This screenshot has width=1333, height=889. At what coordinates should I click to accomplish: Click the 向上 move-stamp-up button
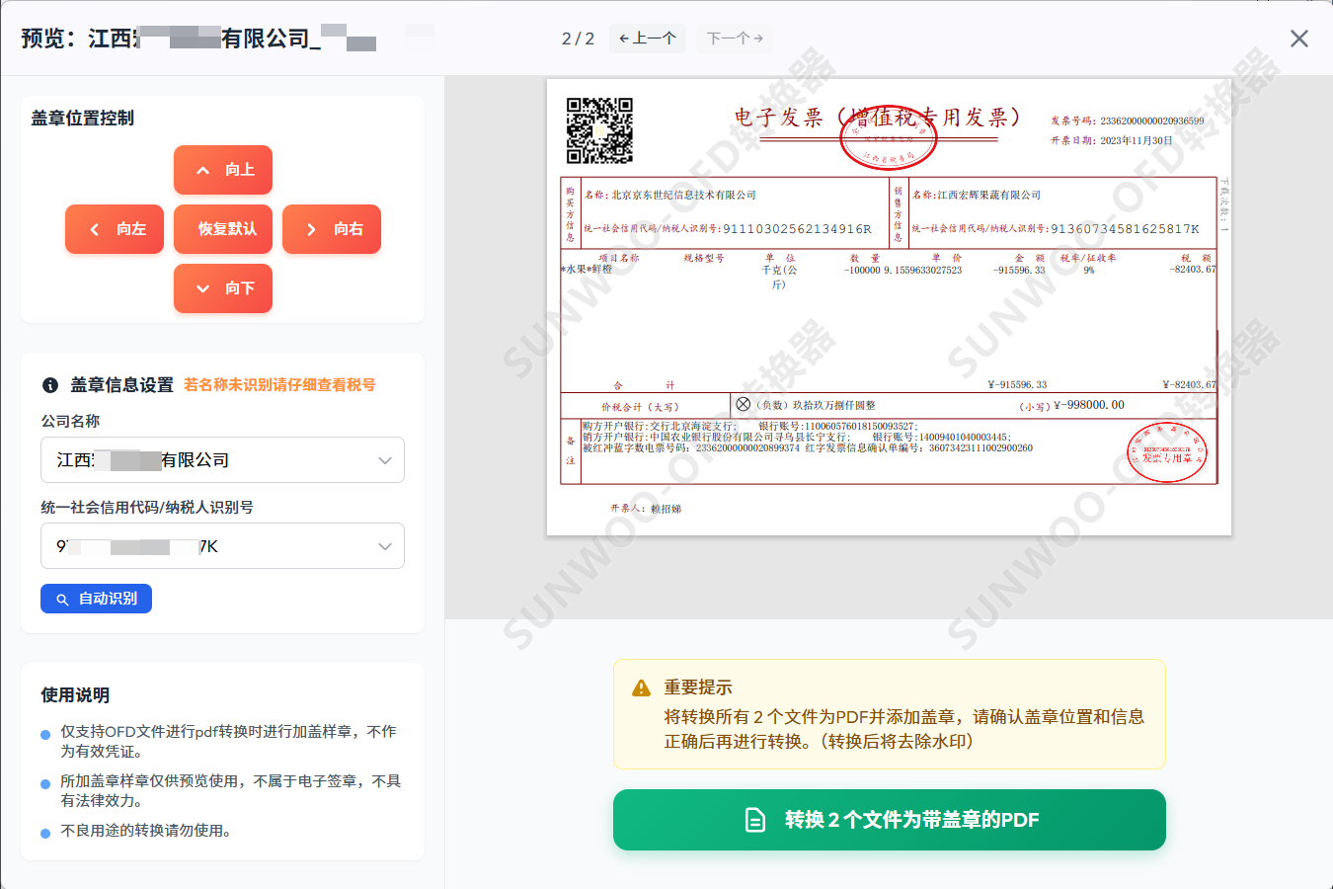pos(223,170)
